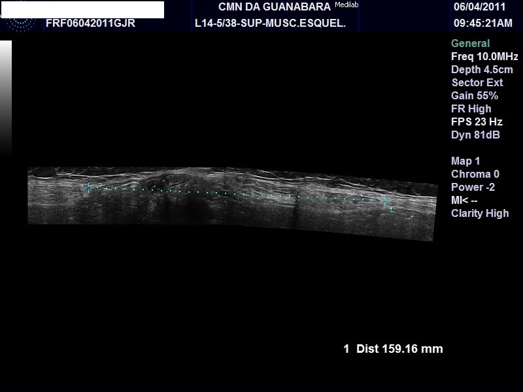Click the right caliper cross marker

click(385, 201)
